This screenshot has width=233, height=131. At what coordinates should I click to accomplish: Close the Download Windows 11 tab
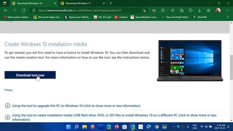pyautogui.click(x=104, y=3)
